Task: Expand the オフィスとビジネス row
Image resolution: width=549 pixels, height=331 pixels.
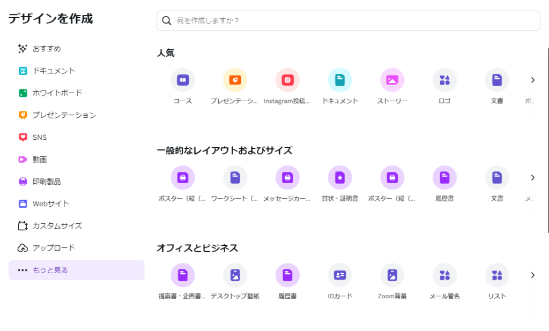Action: (532, 275)
